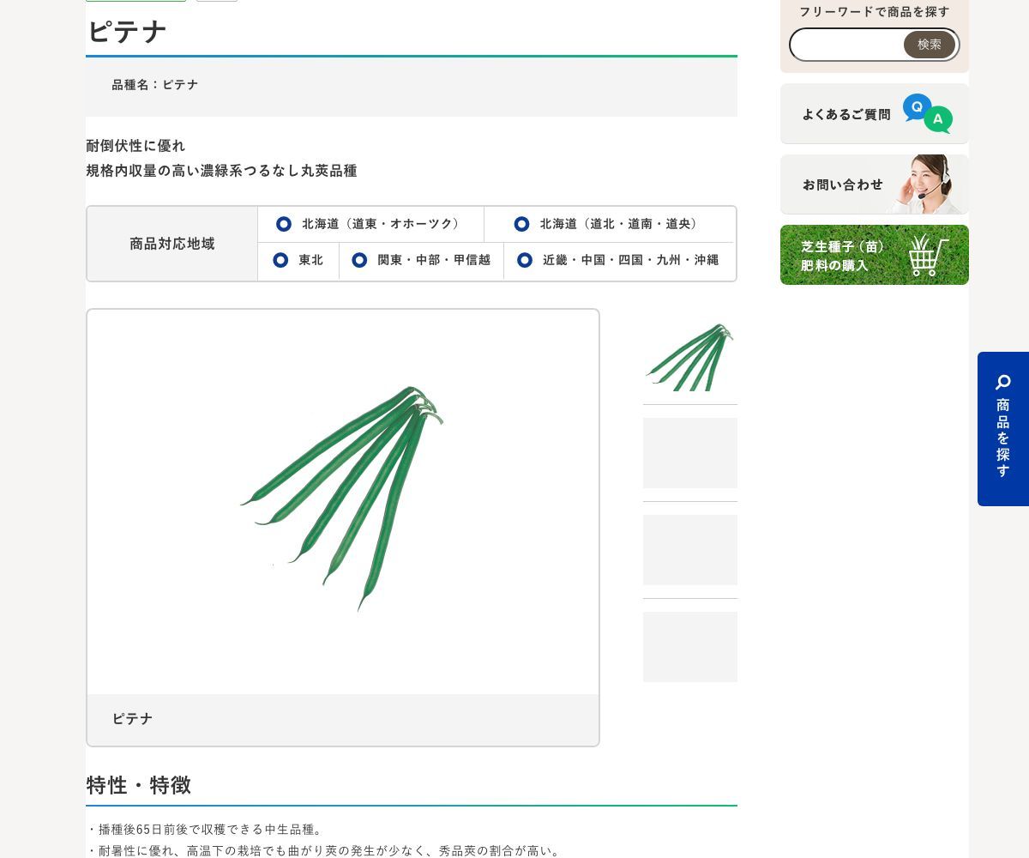The image size is (1029, 858).
Task: Select the fourth empty thumbnail slot
Action: pyautogui.click(x=690, y=647)
